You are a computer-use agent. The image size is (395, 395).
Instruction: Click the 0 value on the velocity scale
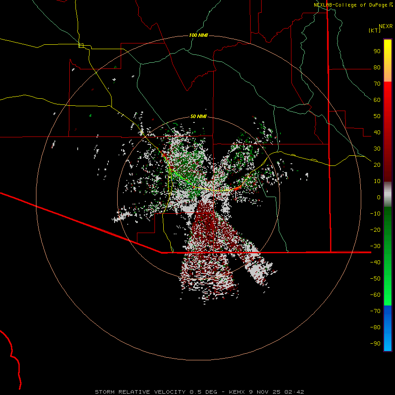(x=379, y=197)
